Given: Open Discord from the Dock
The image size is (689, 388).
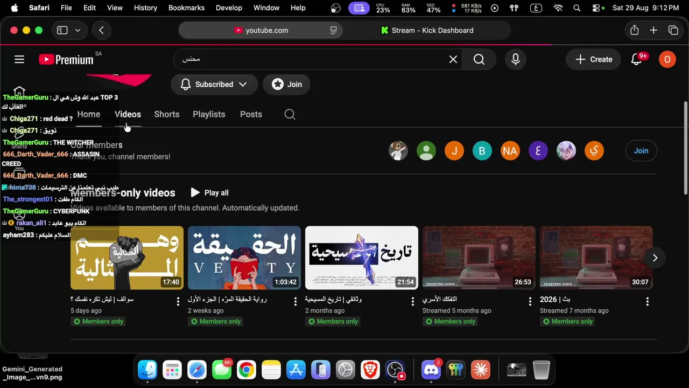Looking at the screenshot, I should tap(431, 370).
